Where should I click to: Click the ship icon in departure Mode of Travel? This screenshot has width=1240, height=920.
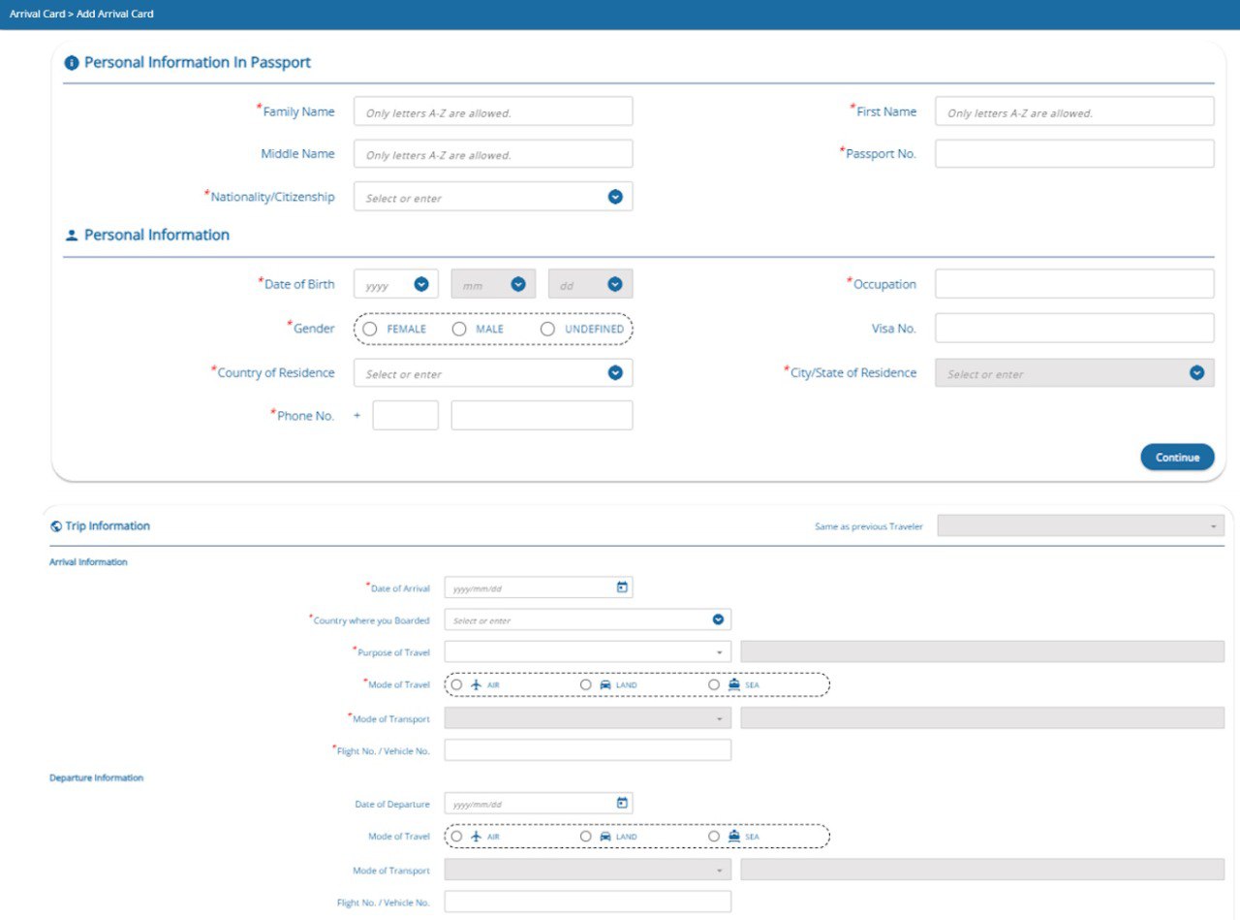(734, 836)
